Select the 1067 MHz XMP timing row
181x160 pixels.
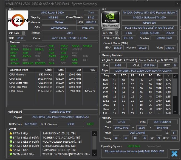(137, 97)
